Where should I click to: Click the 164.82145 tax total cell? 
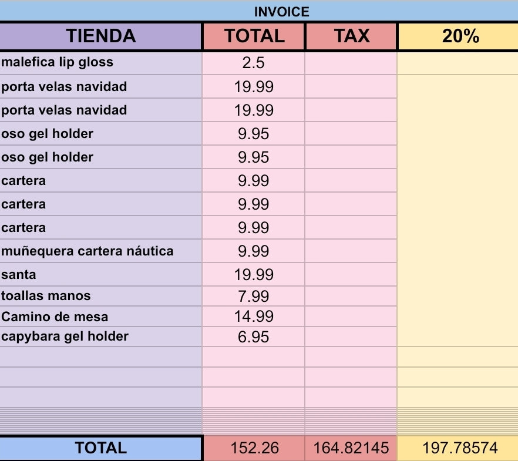coord(351,449)
